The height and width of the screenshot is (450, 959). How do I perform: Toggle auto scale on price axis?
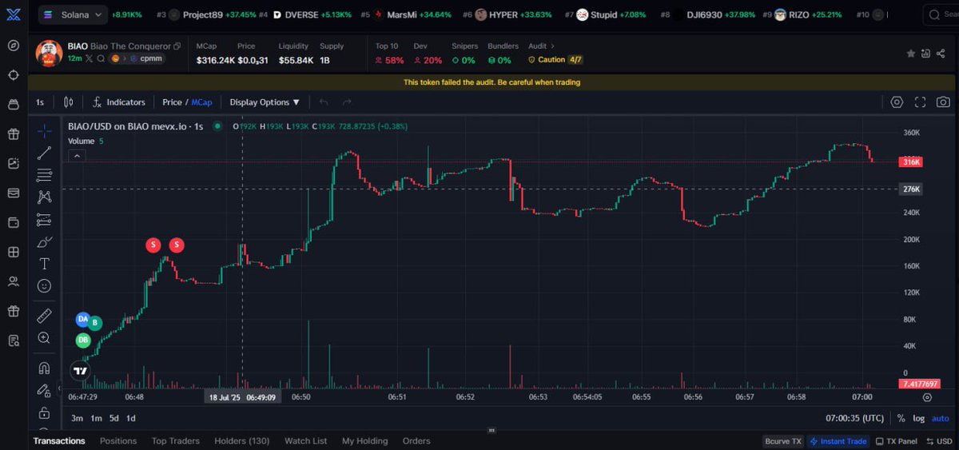pyautogui.click(x=941, y=418)
